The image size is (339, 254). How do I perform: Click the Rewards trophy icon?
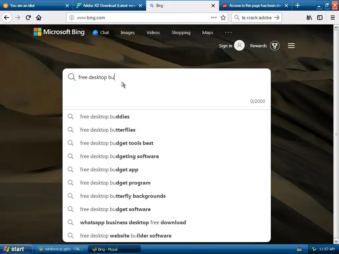275,46
